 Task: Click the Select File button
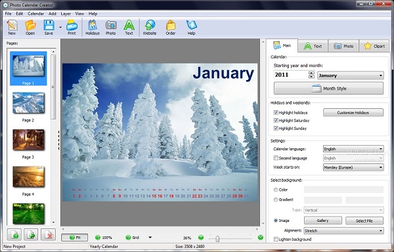[x=364, y=221]
